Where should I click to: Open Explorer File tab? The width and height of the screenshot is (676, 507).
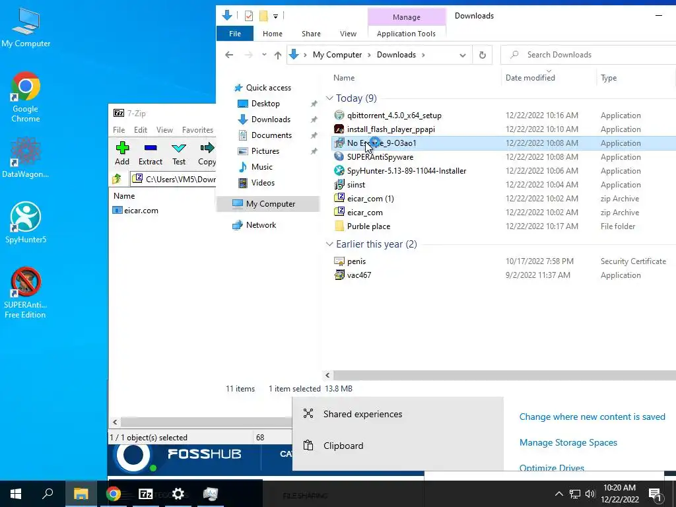coord(235,34)
